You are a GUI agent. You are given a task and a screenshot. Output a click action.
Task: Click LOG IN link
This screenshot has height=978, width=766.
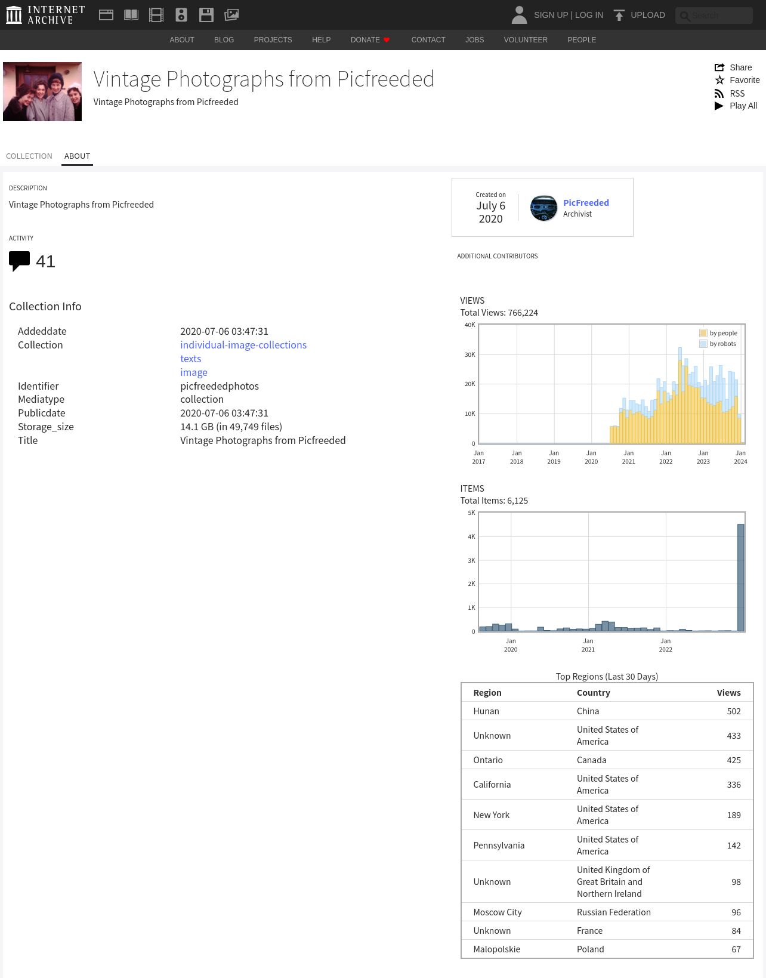click(589, 15)
